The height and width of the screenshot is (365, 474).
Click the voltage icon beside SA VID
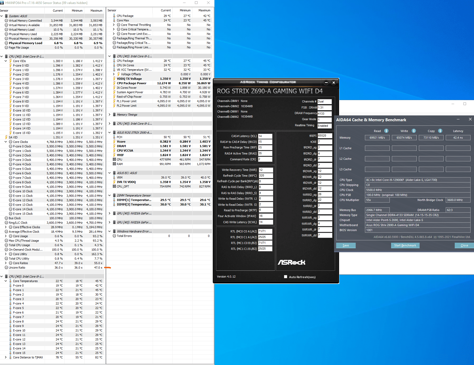6,137
